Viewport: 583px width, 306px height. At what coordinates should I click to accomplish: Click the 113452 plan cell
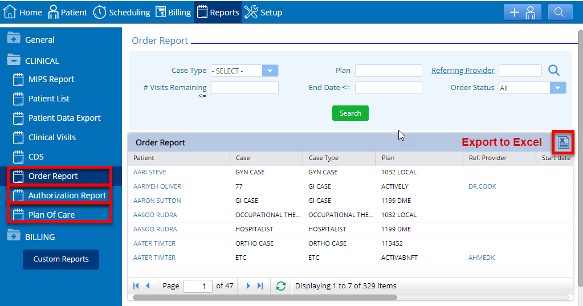[392, 243]
